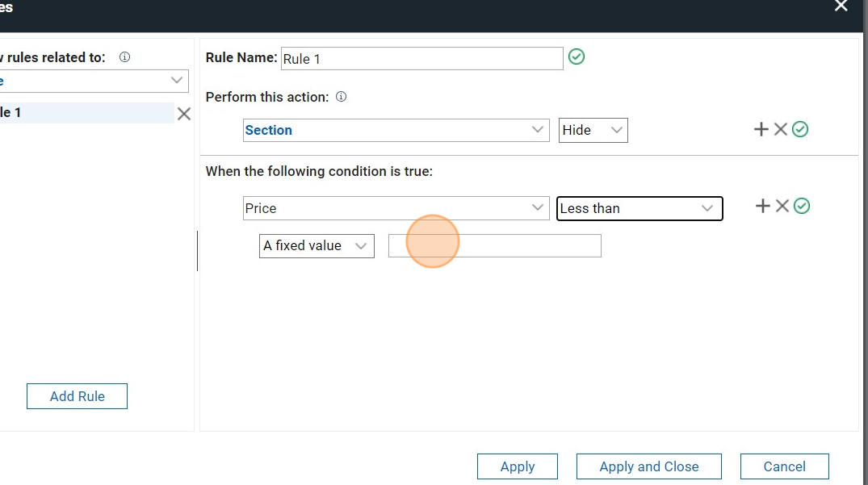Click info icon next to Perform this action
Viewport: 868px width, 485px height.
pos(341,97)
